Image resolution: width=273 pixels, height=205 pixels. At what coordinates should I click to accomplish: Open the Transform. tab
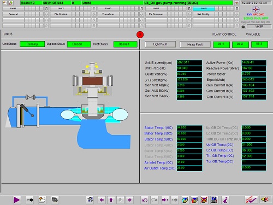[x=108, y=14]
